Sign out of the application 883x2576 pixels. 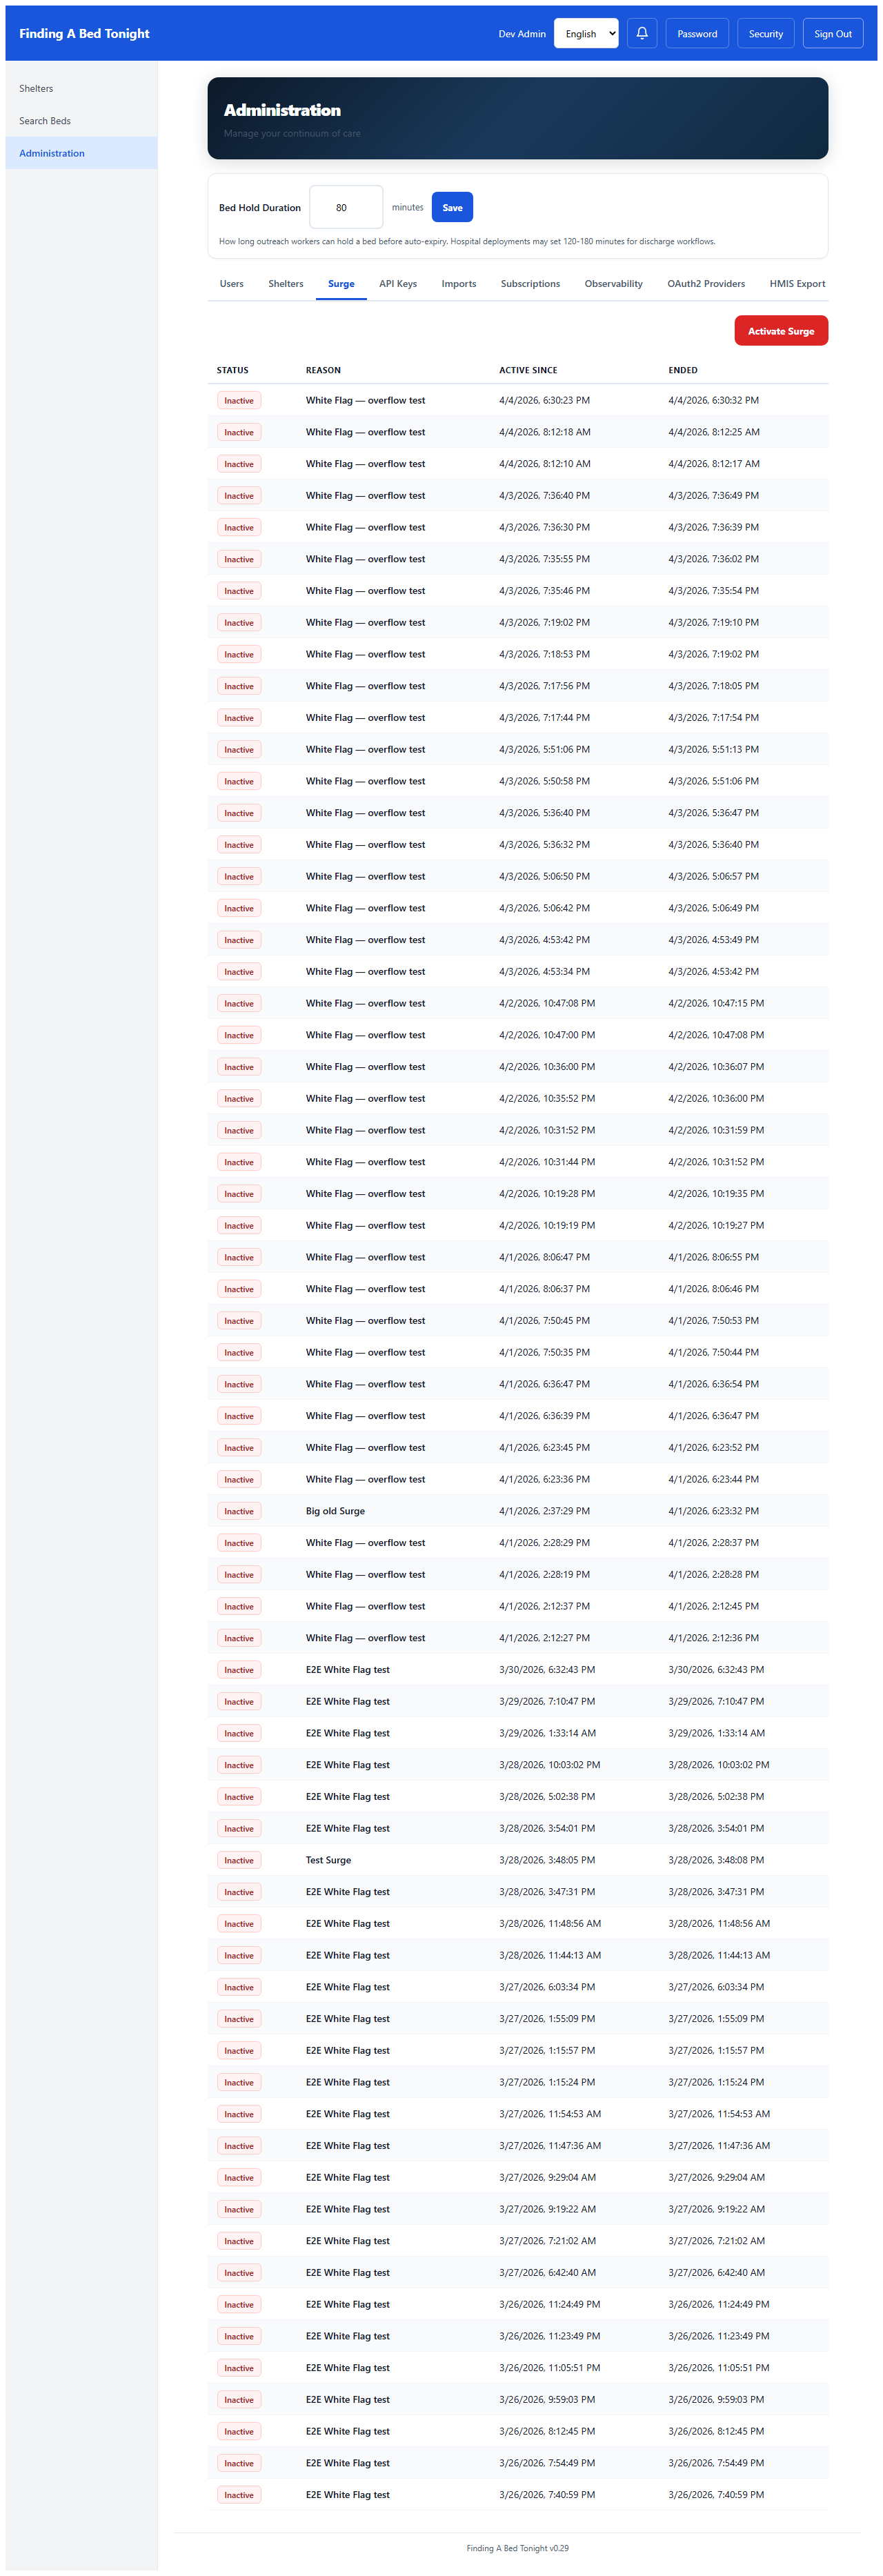coord(832,33)
